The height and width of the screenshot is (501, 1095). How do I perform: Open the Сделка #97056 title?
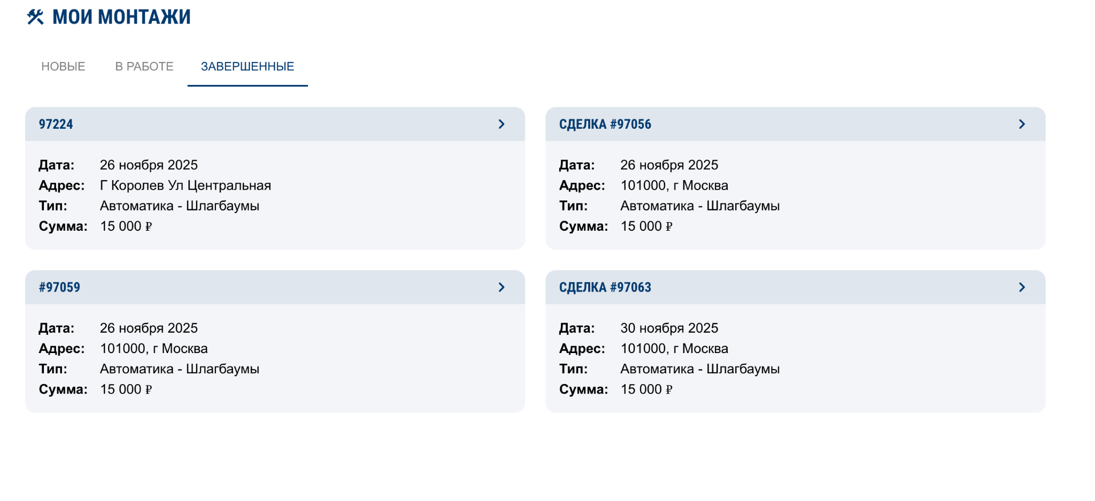pyautogui.click(x=605, y=124)
